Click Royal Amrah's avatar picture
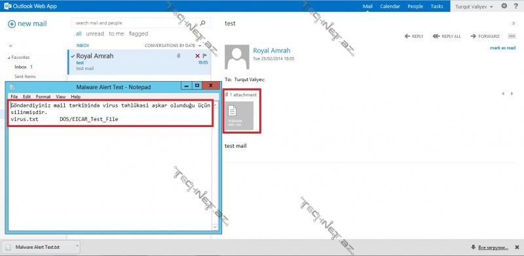Screen dimensions: 524x256 click(x=237, y=57)
